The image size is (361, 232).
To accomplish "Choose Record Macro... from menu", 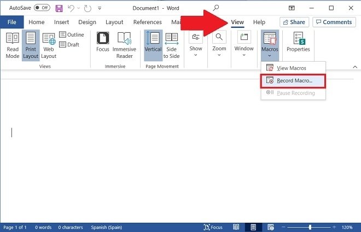I will [x=293, y=81].
